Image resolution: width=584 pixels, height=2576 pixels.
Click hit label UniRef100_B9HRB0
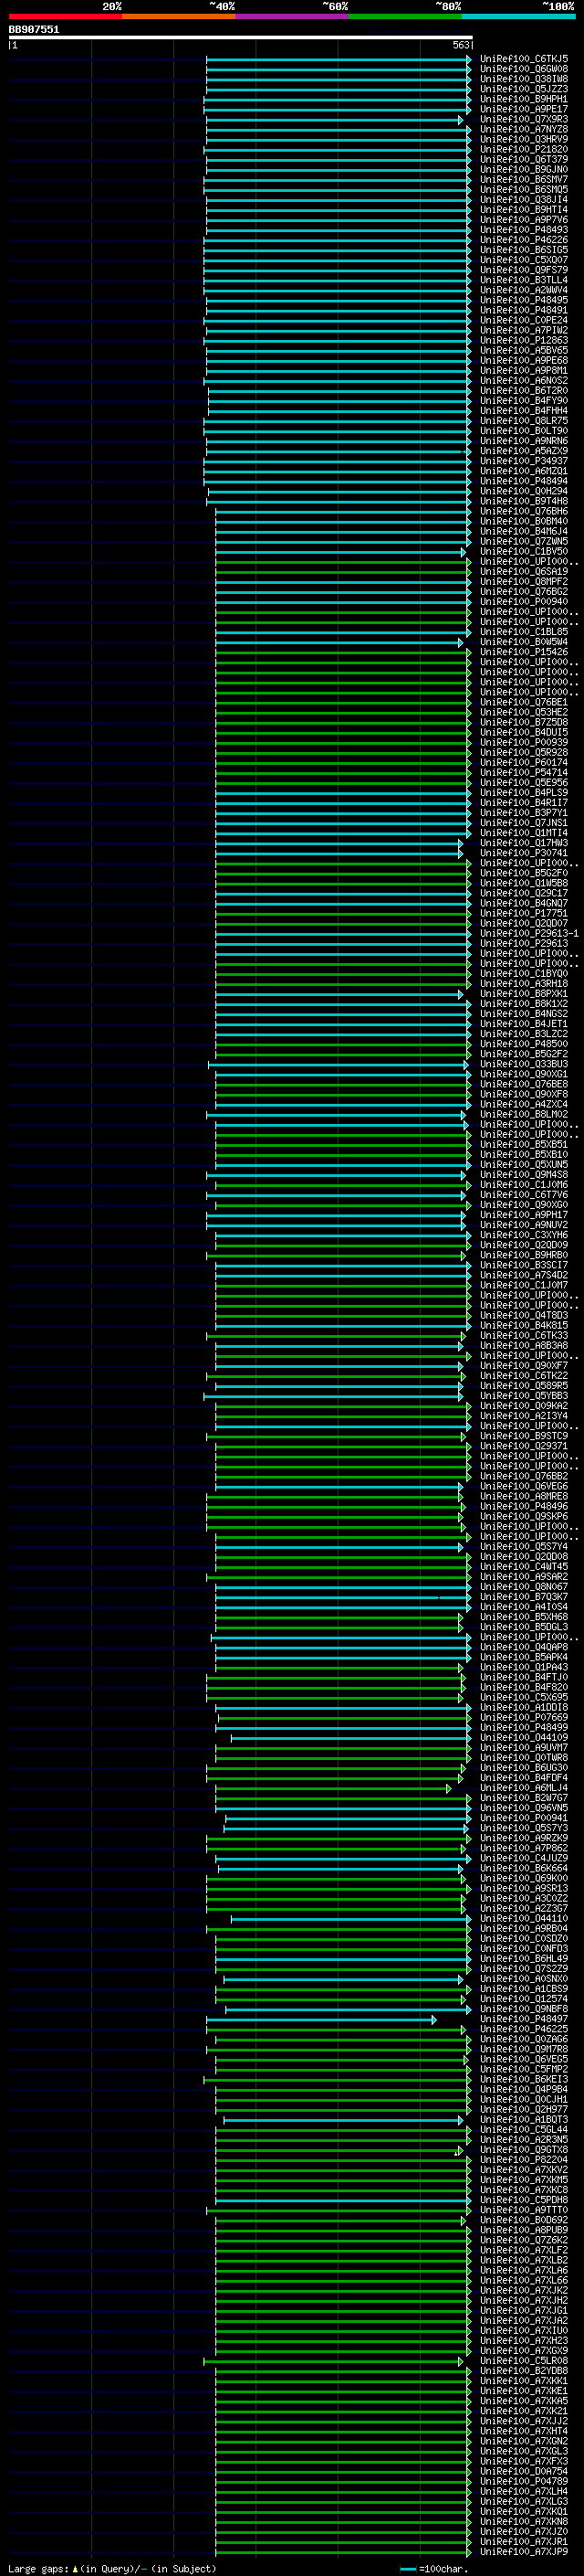tap(524, 1255)
